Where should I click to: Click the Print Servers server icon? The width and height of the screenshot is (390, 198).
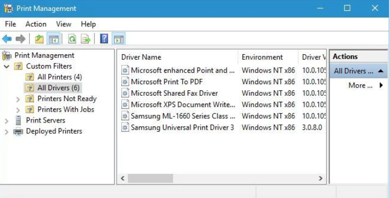[x=18, y=120]
